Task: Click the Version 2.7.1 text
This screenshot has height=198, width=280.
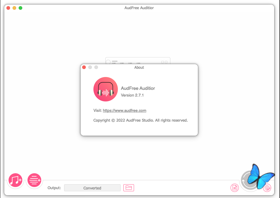Action: 132,95
